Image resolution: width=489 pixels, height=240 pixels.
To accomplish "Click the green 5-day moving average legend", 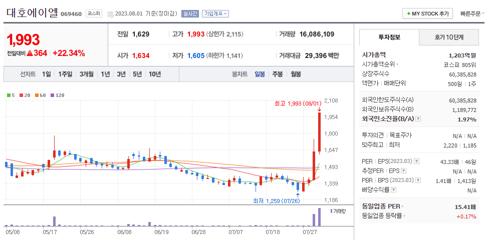I will pyautogui.click(x=11, y=95).
